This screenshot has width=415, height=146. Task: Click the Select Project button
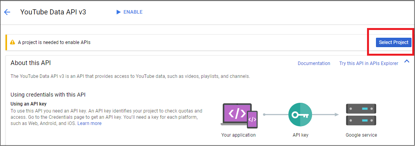click(x=394, y=42)
